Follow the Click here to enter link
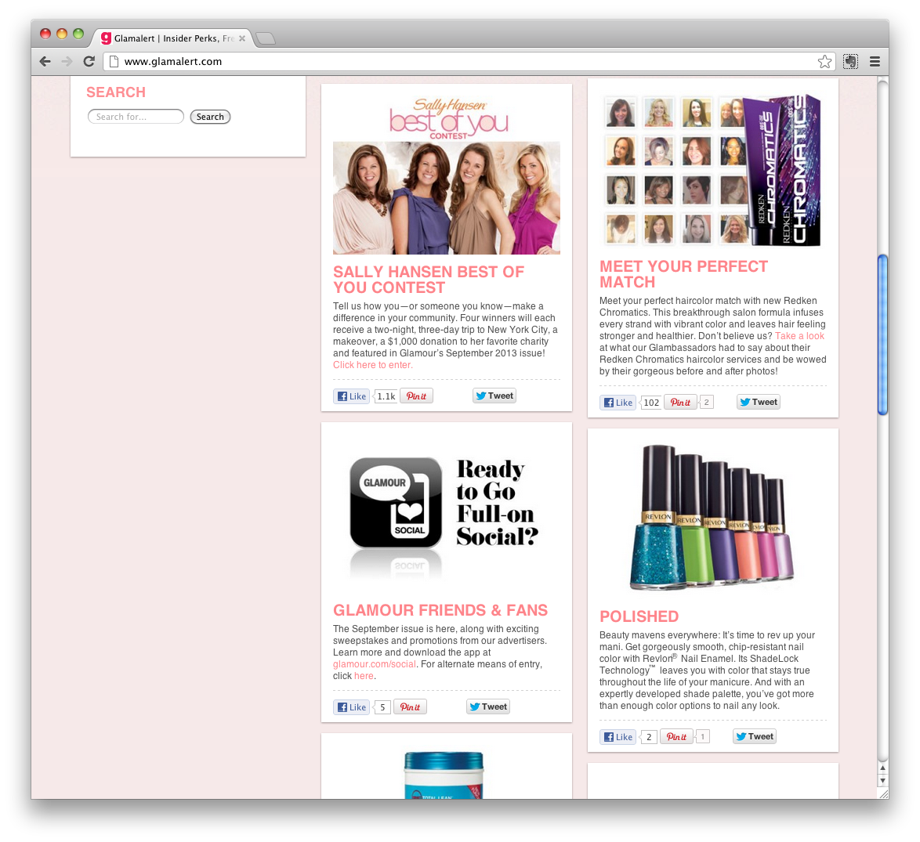 [372, 365]
